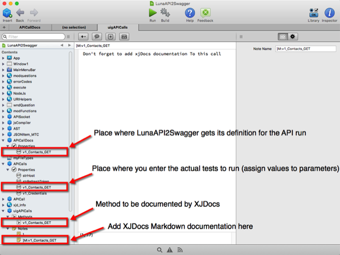Switch to (no selection) tab
Screen dimensions: 340x255
click(x=74, y=27)
